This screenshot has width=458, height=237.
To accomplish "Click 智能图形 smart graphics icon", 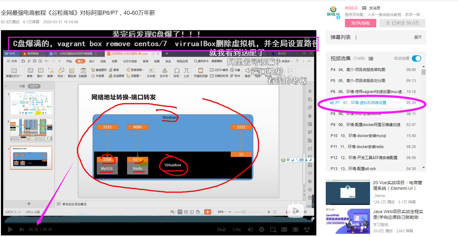I will click(x=99, y=70).
